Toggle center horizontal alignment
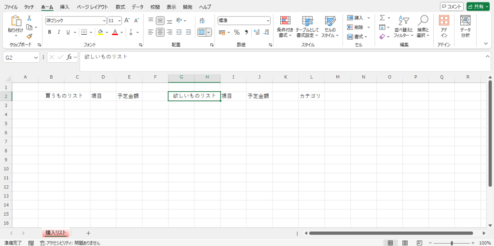The width and height of the screenshot is (494, 246). click(160, 32)
